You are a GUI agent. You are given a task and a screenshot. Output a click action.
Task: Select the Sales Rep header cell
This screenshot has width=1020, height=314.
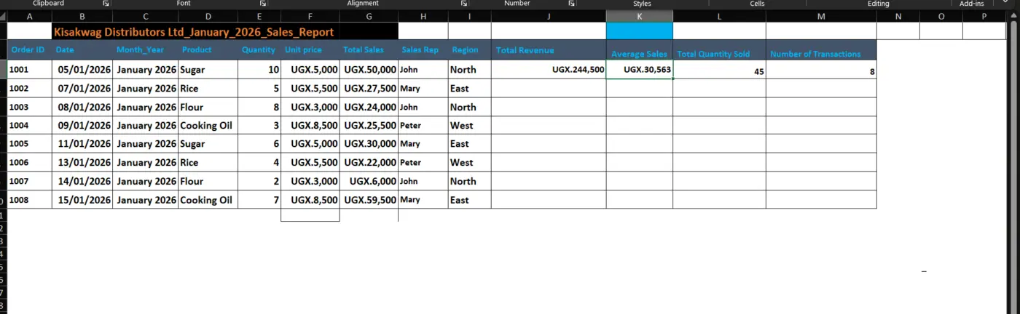click(423, 50)
